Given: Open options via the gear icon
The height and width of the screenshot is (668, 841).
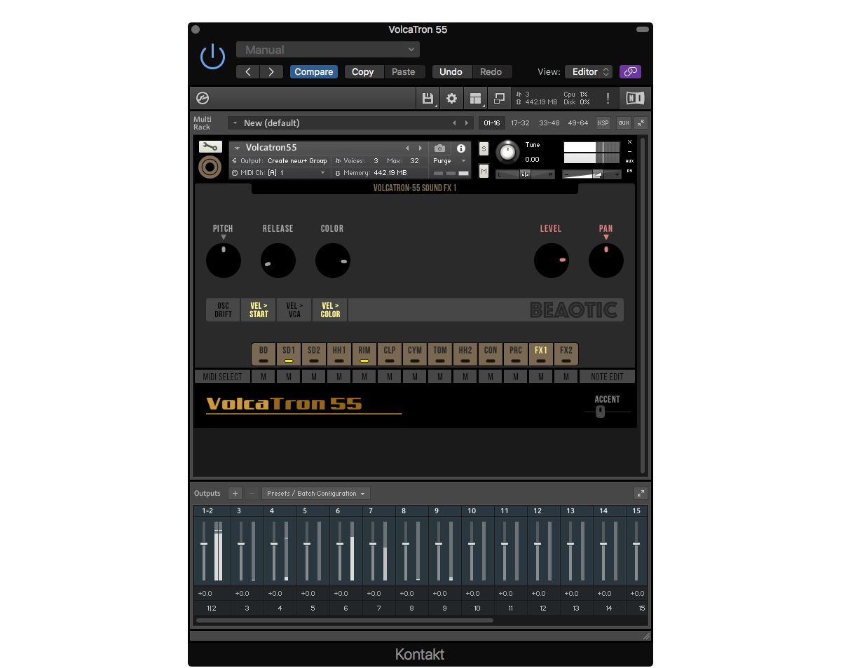Looking at the screenshot, I should [452, 99].
